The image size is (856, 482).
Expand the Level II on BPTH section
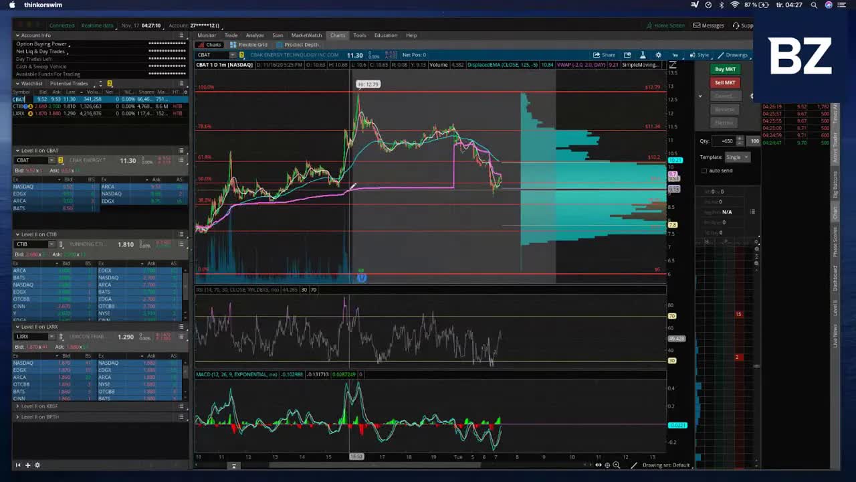coord(17,416)
